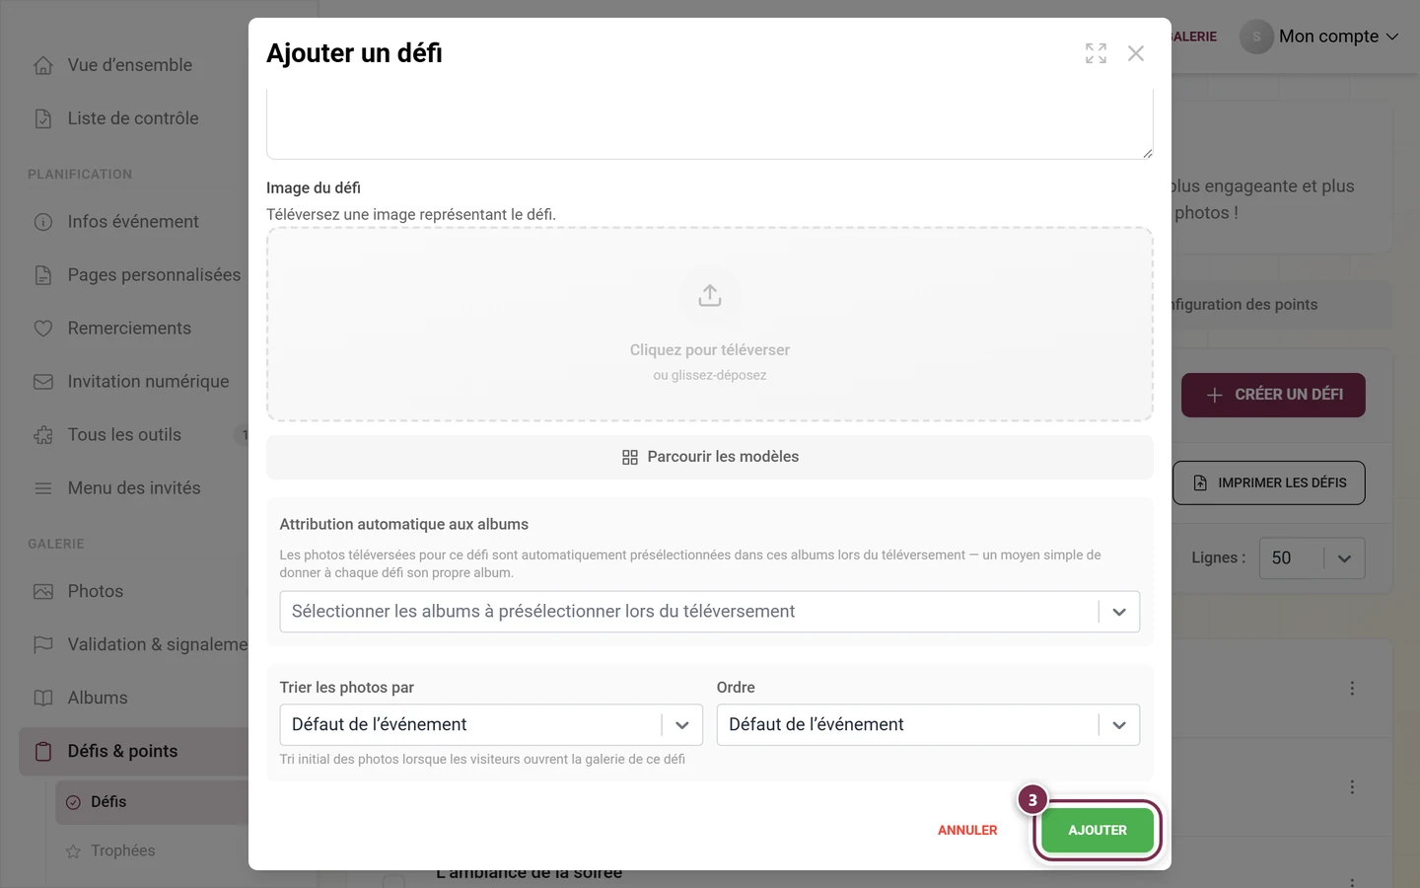Close the Ajouter un défi dialog

(1136, 53)
